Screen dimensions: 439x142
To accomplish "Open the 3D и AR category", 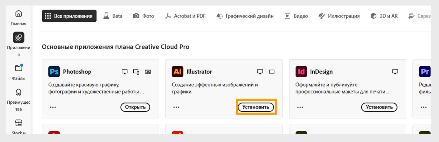I will 384,16.
